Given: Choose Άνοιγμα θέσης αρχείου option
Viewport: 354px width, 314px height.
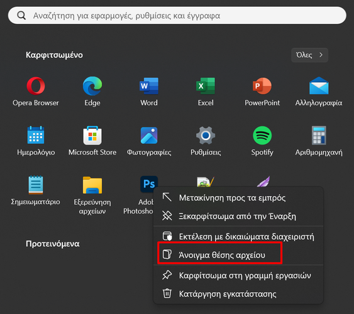Looking at the screenshot, I should pyautogui.click(x=238, y=255).
